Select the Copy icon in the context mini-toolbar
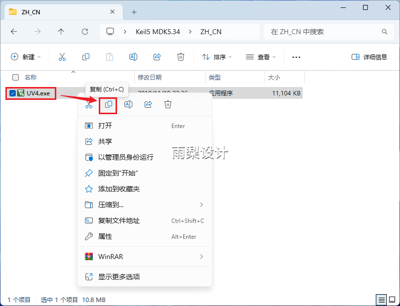The height and width of the screenshot is (306, 400). pyautogui.click(x=107, y=104)
